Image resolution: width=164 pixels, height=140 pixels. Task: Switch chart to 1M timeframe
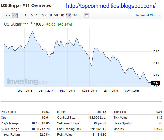pos(74,15)
